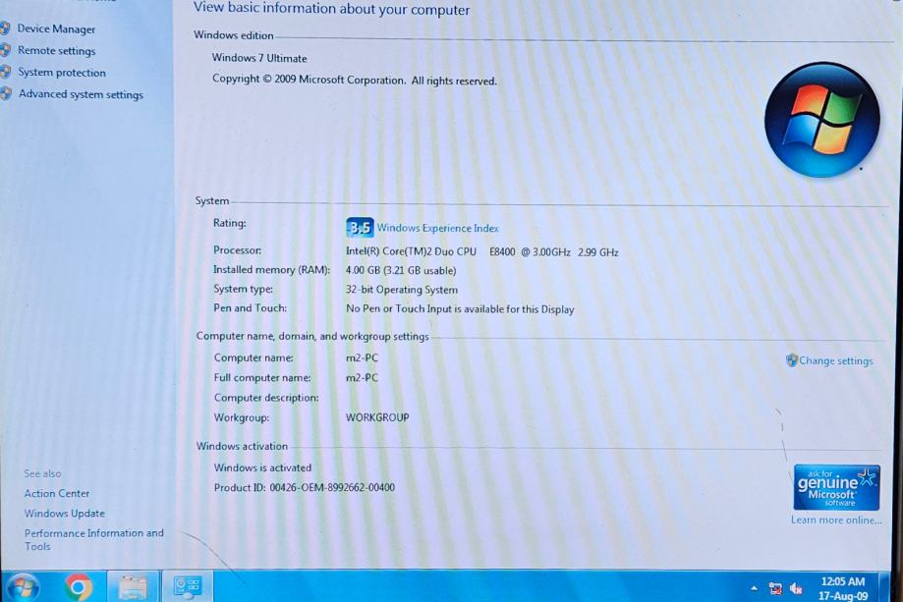The height and width of the screenshot is (602, 903).
Task: Click the genuine Microsoft software badge
Action: 836,487
